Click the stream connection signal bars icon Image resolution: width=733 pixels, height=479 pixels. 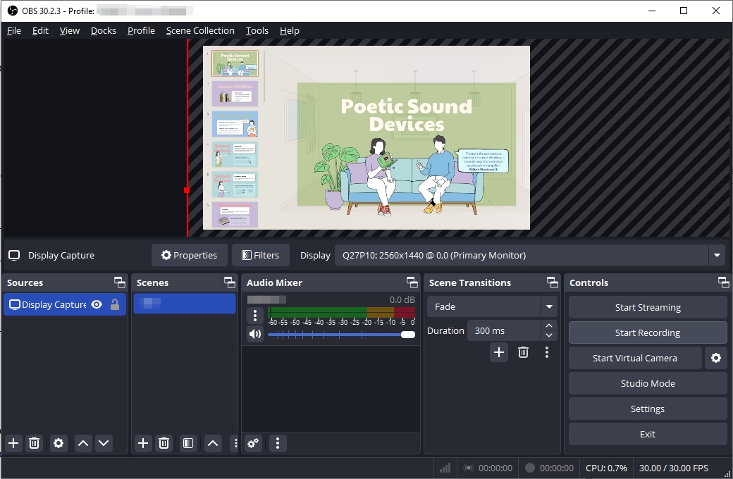tap(445, 468)
